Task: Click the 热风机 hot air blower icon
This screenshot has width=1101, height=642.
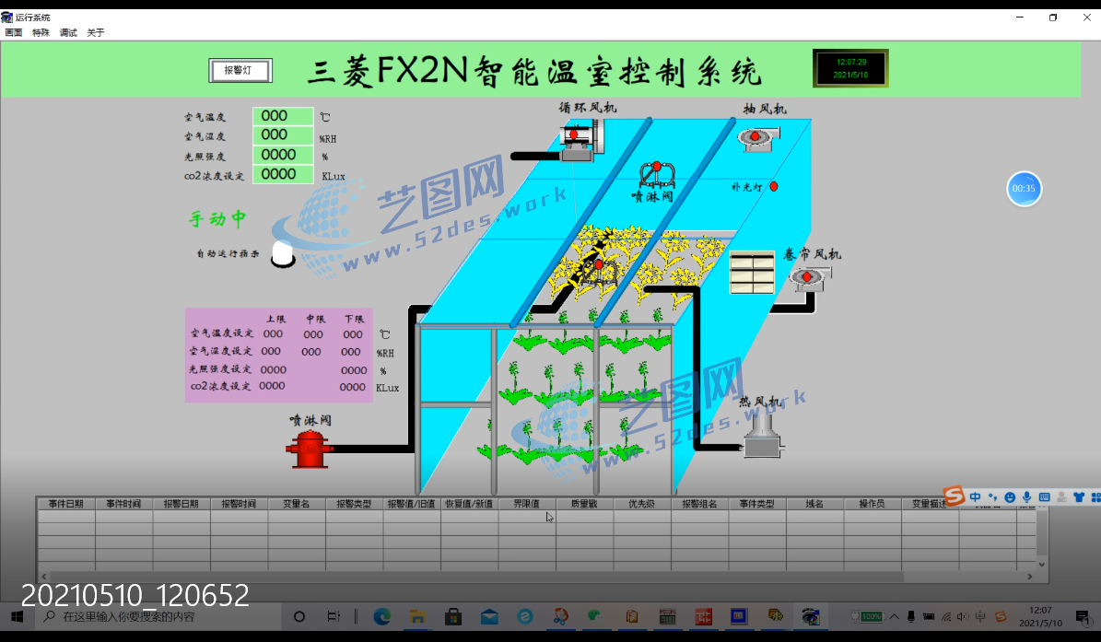Action: (763, 435)
